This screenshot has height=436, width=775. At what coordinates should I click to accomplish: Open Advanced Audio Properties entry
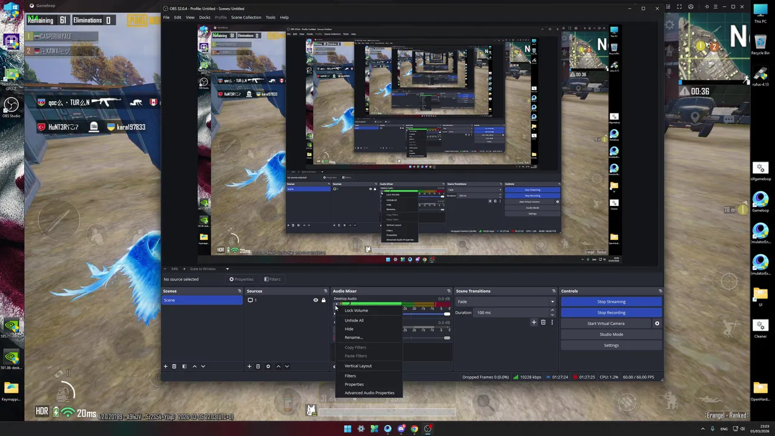[369, 393]
